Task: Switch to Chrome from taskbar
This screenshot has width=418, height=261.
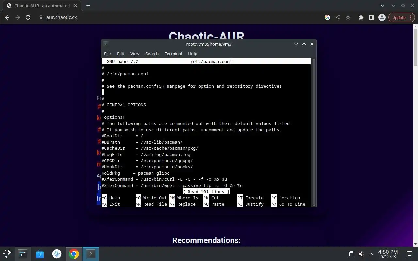Action: coord(74,253)
